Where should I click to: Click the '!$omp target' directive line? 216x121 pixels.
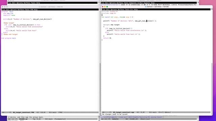9,23
